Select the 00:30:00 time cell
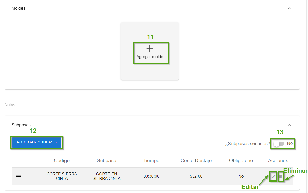The height and width of the screenshot is (193, 308). pyautogui.click(x=151, y=176)
